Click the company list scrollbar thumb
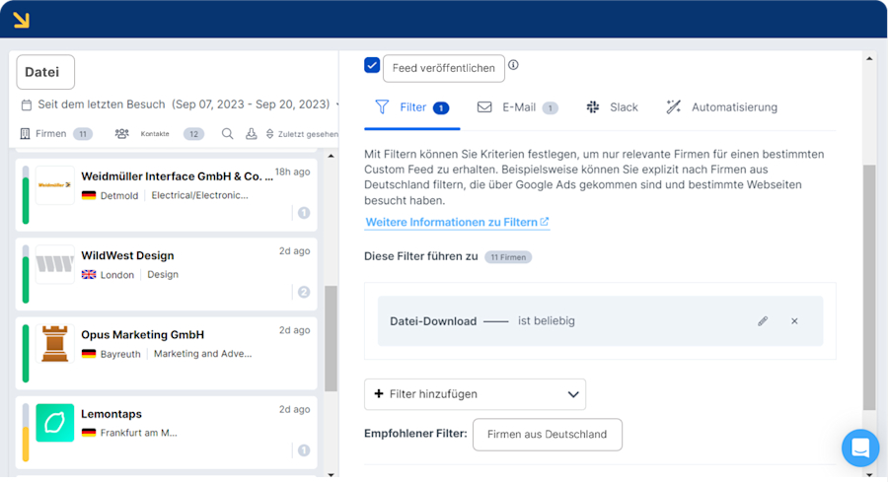Viewport: 888px width, 482px height. pyautogui.click(x=332, y=338)
